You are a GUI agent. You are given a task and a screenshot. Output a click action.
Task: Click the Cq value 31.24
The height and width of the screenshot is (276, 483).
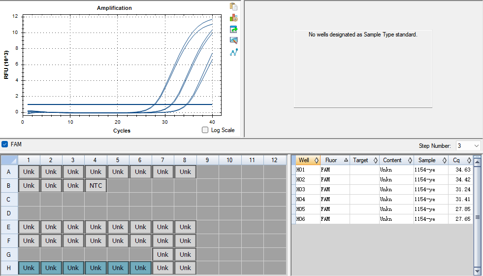click(463, 189)
